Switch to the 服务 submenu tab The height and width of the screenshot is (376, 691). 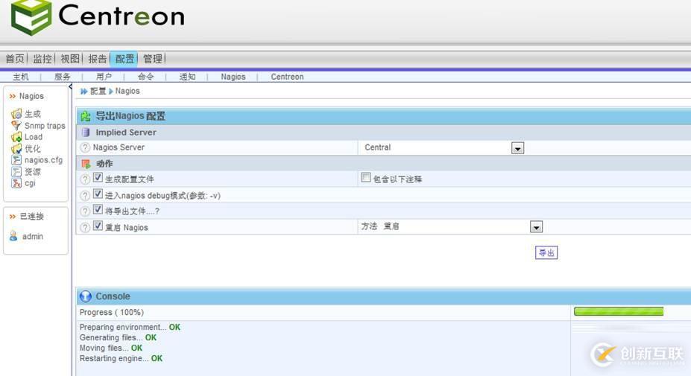pyautogui.click(x=62, y=77)
